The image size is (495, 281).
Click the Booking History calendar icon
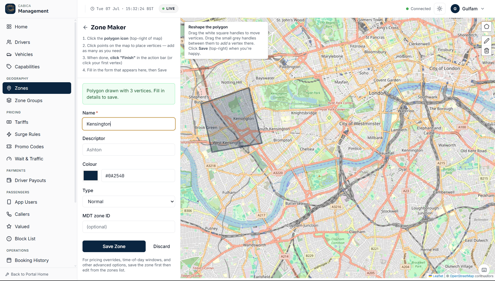click(x=9, y=260)
